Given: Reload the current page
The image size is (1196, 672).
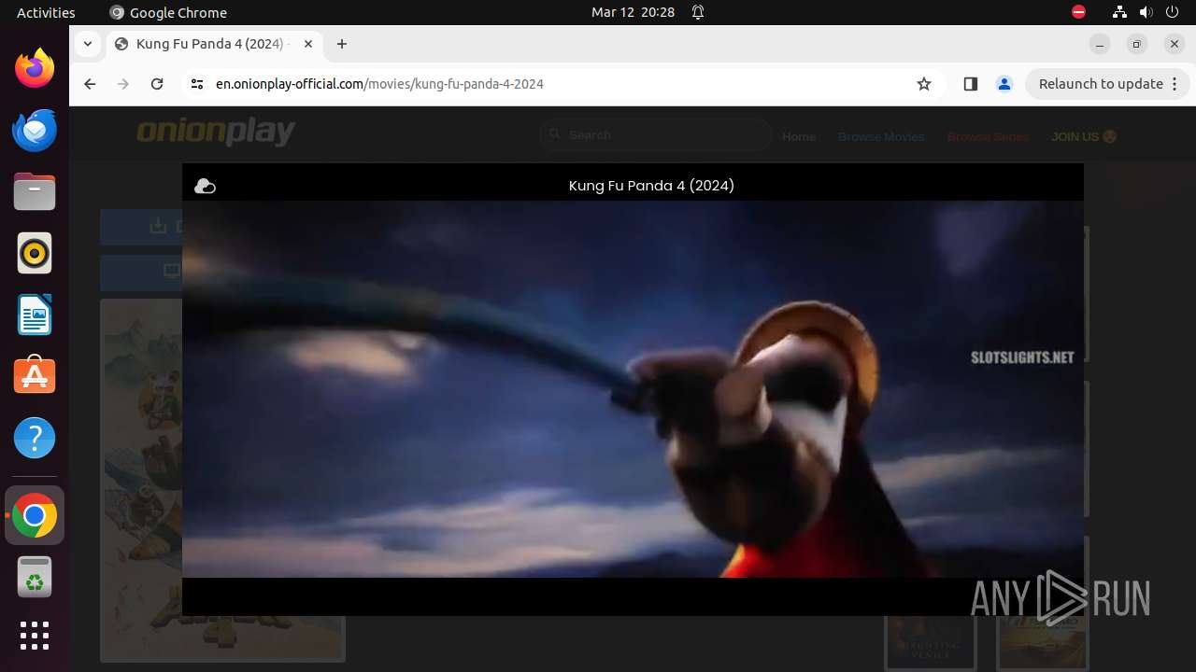Looking at the screenshot, I should [157, 84].
